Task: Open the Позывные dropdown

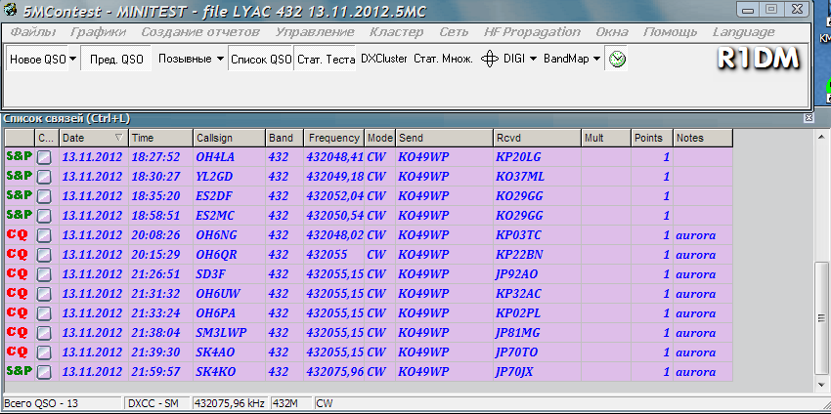Action: [220, 59]
